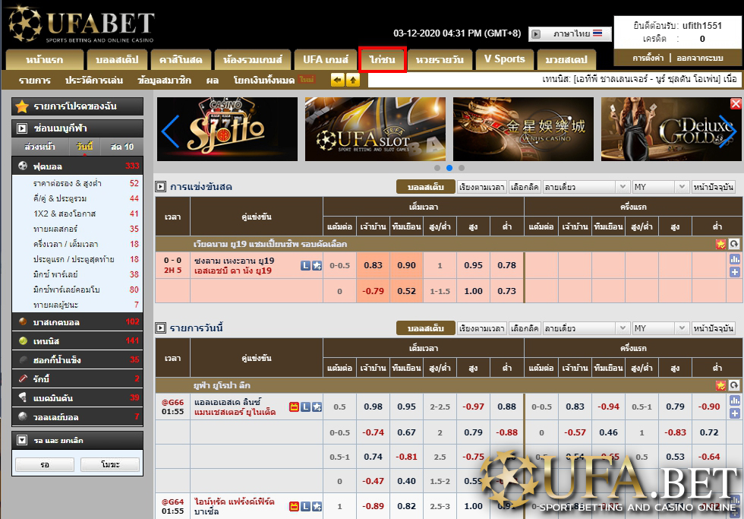Open แบดมินตัน sport category
744x519 pixels.
point(77,398)
